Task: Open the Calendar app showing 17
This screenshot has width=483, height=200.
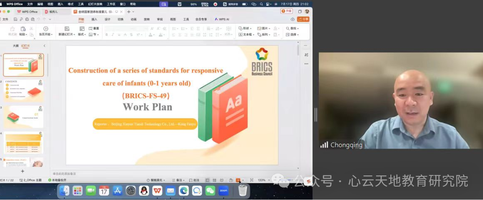Action: [x=104, y=191]
